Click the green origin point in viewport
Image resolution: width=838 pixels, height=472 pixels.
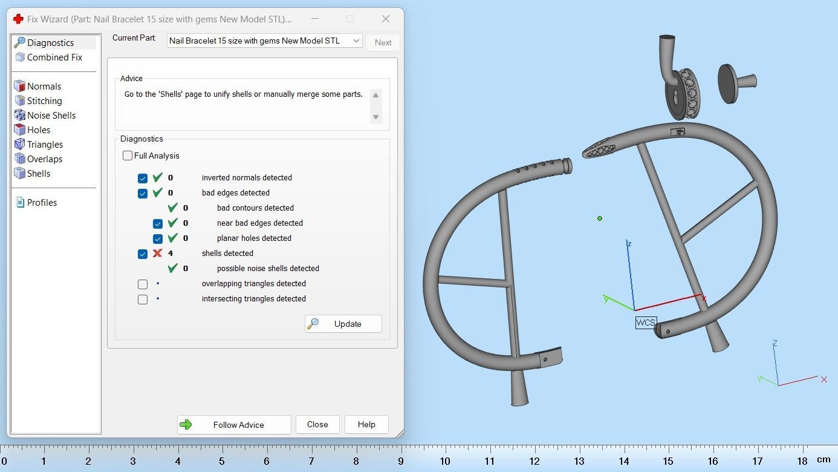point(600,218)
